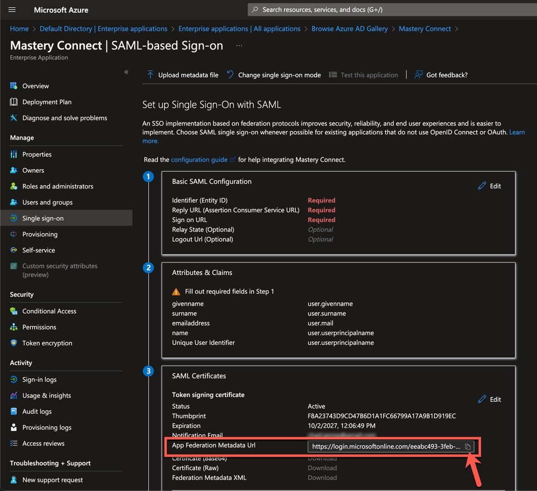Navigate to Browse Azure AD Gallery breadcrumb
Screen dimensions: 537x491
(349, 29)
